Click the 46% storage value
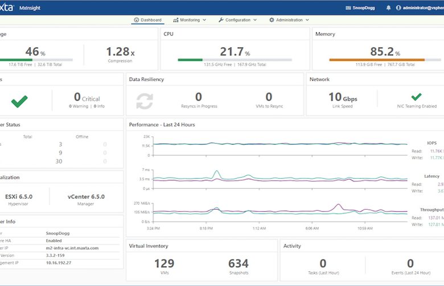This screenshot has width=444, height=286. click(x=35, y=52)
